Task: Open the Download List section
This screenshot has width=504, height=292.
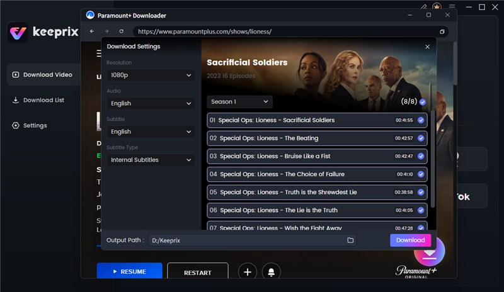Action: click(x=43, y=100)
